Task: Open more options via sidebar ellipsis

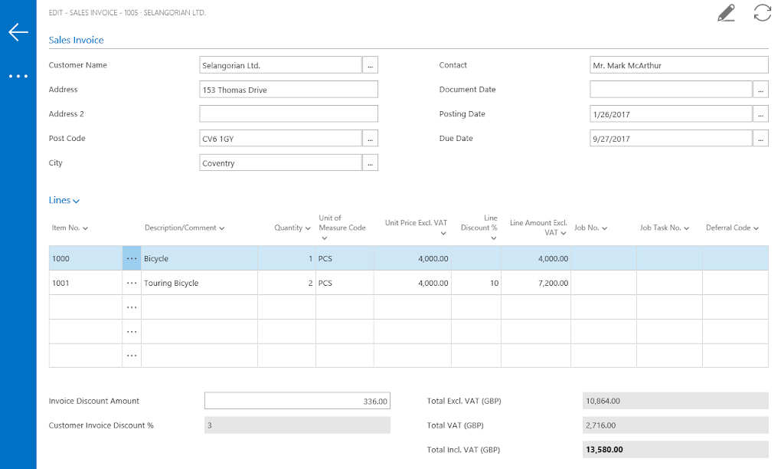Action: pos(17,76)
